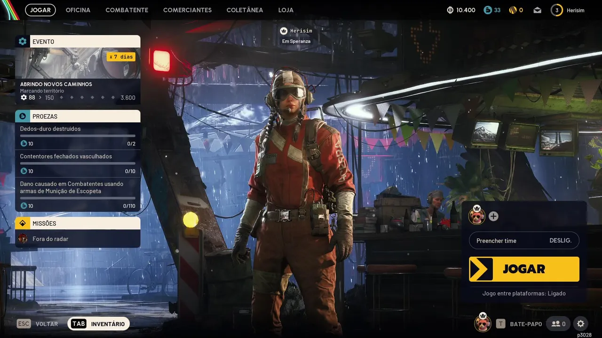Click the level 3 ring badge

pyautogui.click(x=557, y=10)
